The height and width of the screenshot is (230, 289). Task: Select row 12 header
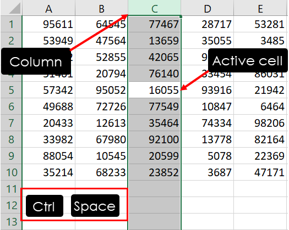point(11,205)
